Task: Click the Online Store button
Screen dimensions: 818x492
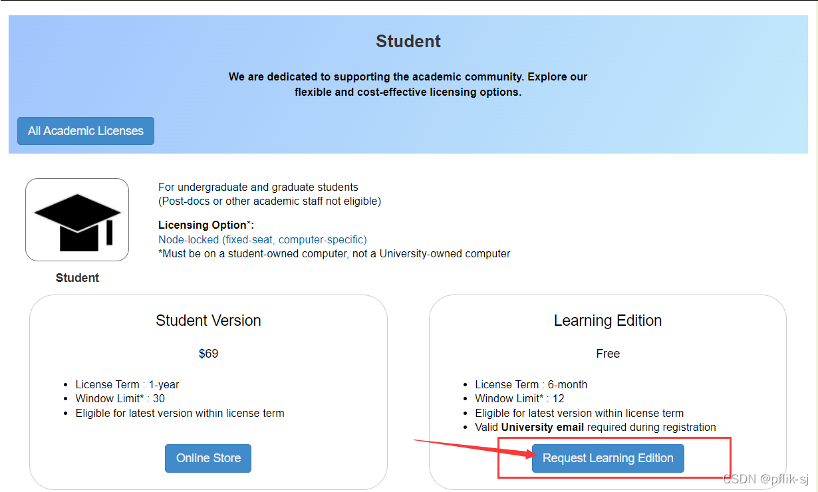Action: (x=208, y=458)
